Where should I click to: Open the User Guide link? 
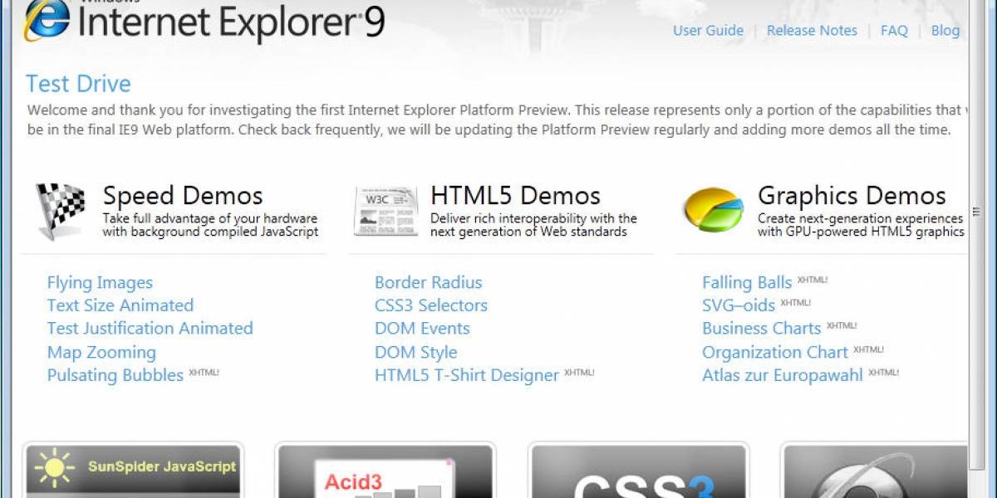(x=708, y=31)
